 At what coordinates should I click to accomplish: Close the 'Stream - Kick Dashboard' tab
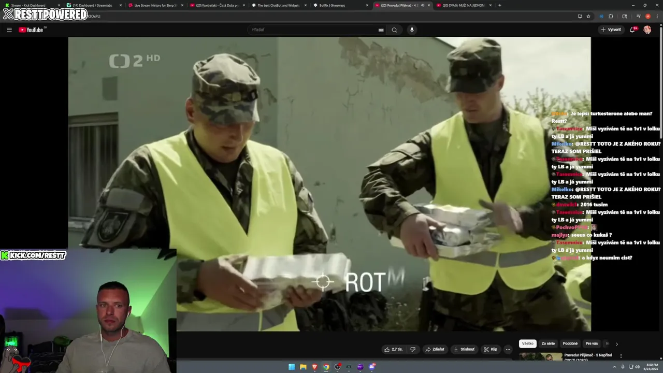pos(59,5)
